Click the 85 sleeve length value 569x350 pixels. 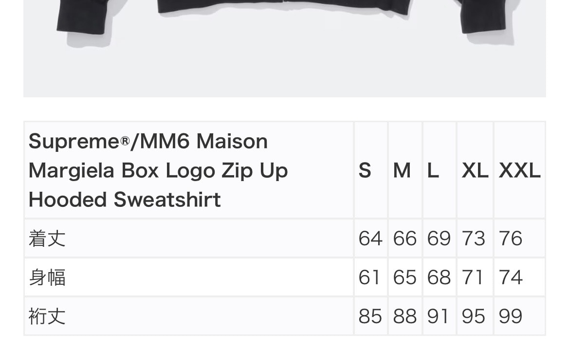click(370, 316)
